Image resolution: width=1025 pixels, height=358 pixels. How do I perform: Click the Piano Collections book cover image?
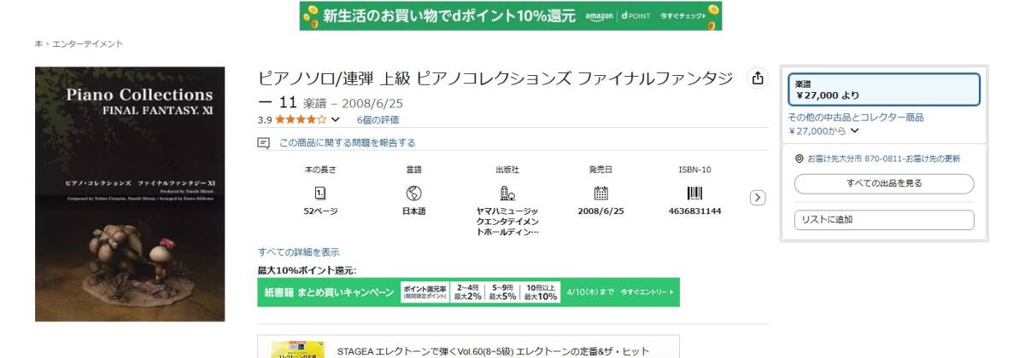(x=130, y=194)
